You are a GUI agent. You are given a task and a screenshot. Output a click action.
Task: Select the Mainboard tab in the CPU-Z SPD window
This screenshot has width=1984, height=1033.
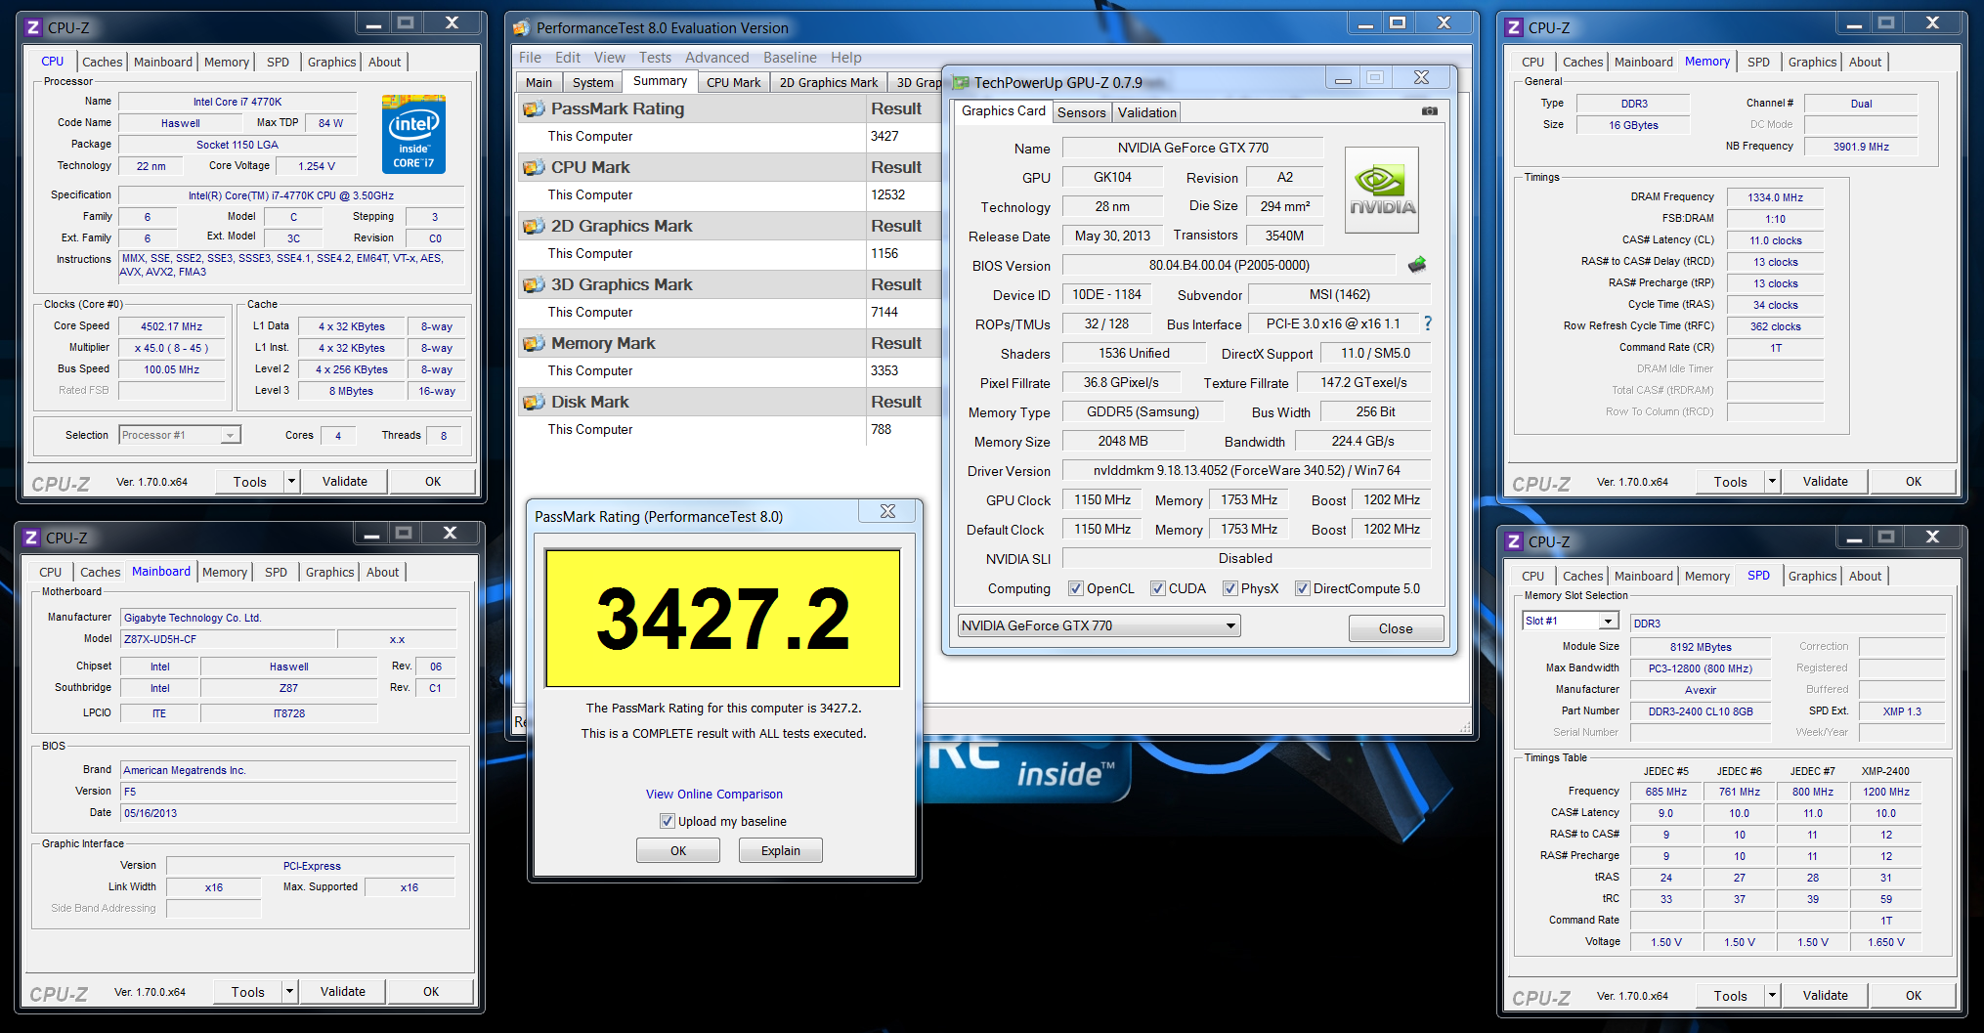click(x=1644, y=576)
